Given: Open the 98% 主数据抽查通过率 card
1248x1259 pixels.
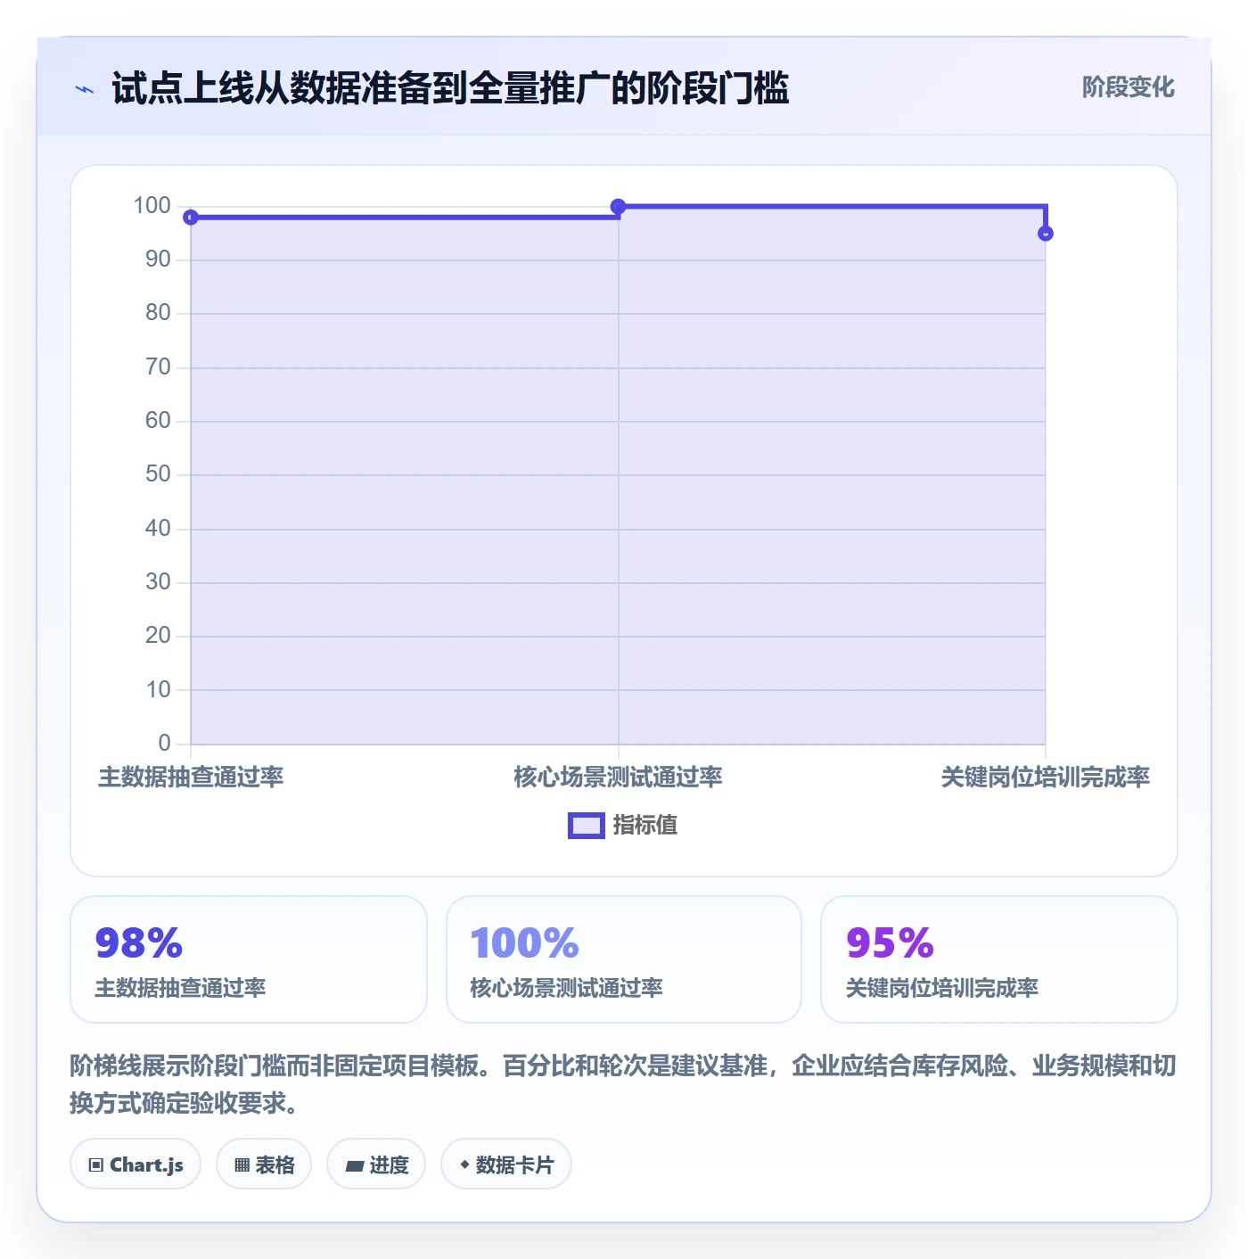Looking at the screenshot, I should [x=249, y=959].
